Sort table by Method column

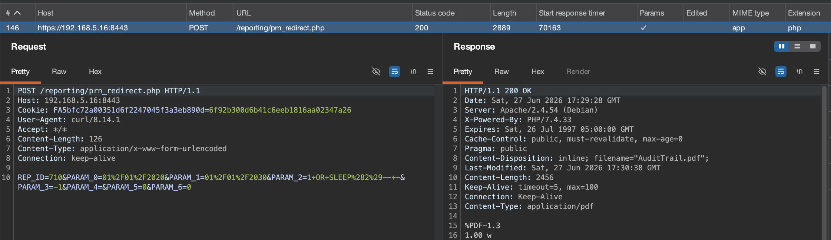click(210, 13)
